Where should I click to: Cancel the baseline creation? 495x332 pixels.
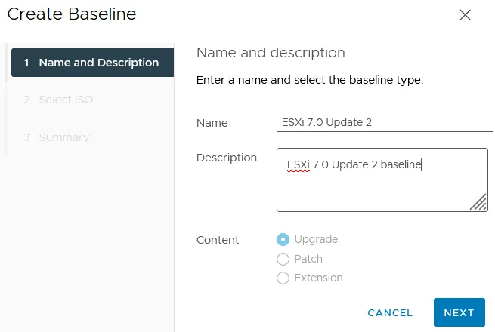click(x=390, y=312)
